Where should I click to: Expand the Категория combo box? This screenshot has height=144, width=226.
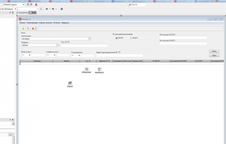click(x=89, y=39)
